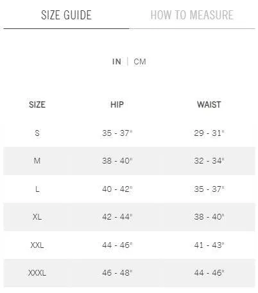Select the XXL size row label
The width and height of the screenshot is (258, 293).
37,245
